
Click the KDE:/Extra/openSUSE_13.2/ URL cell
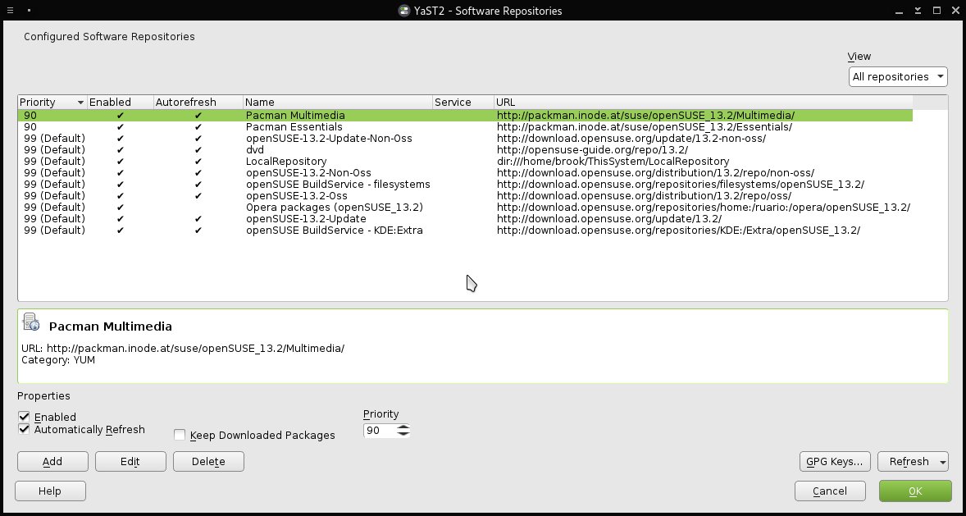pos(678,231)
